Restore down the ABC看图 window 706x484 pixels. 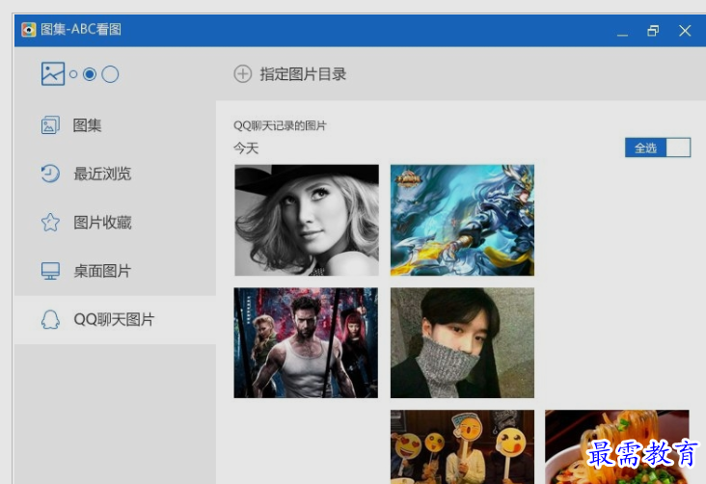[653, 31]
